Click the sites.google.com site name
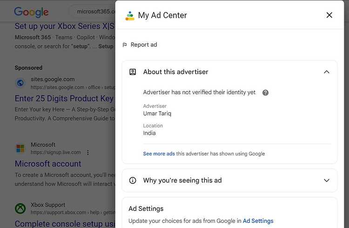 (53, 79)
